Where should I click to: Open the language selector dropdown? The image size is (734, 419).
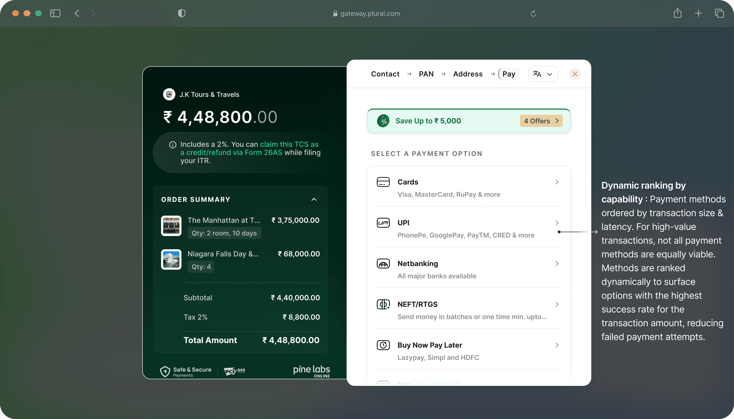(x=543, y=74)
